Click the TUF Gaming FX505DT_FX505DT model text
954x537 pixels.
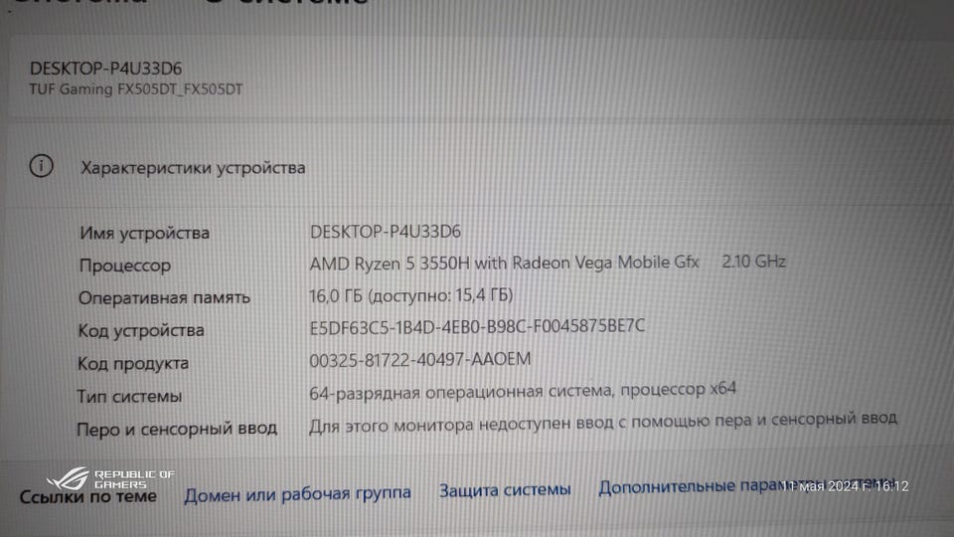[x=136, y=89]
